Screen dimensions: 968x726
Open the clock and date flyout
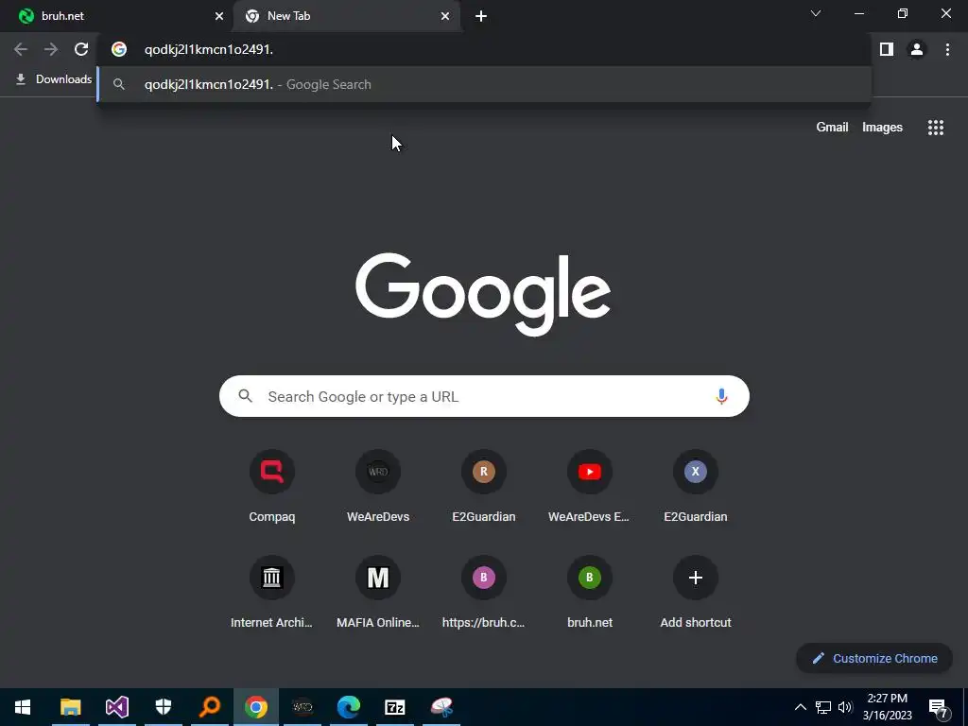pos(887,707)
